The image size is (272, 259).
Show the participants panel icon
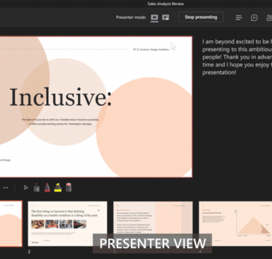(x=269, y=17)
